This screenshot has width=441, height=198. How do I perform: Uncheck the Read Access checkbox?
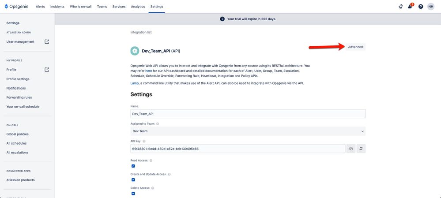133,166
